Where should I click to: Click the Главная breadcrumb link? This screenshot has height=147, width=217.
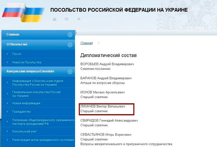(x=86, y=43)
